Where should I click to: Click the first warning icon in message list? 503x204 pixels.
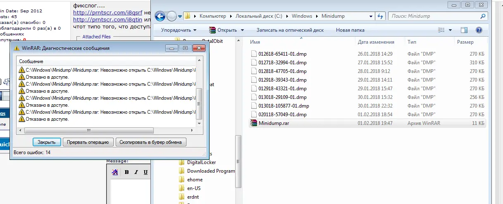pyautogui.click(x=22, y=70)
